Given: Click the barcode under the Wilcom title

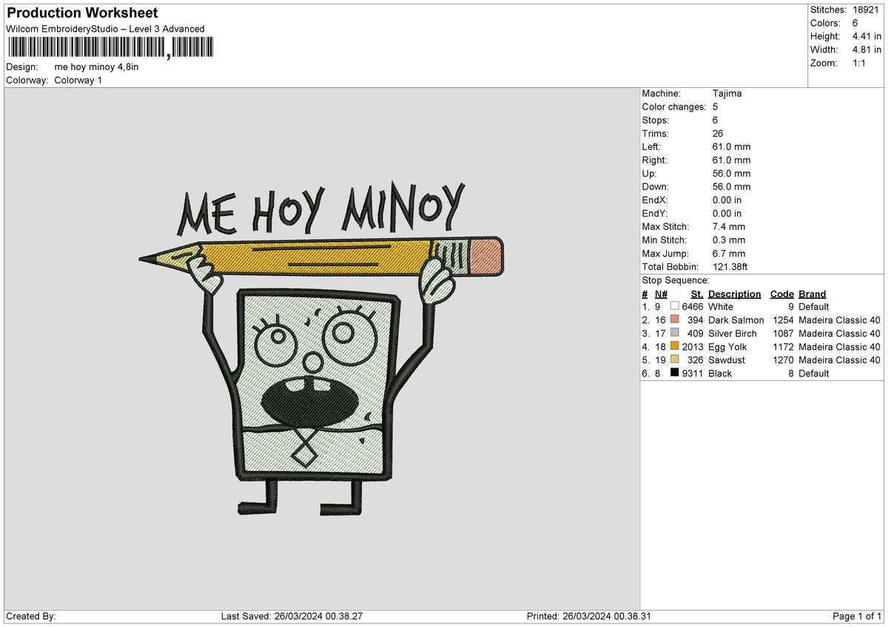Looking at the screenshot, I should [x=110, y=48].
